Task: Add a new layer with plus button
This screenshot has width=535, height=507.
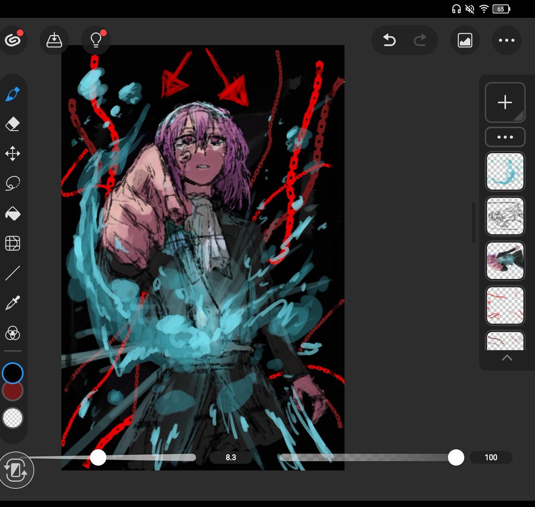Action: [x=505, y=102]
